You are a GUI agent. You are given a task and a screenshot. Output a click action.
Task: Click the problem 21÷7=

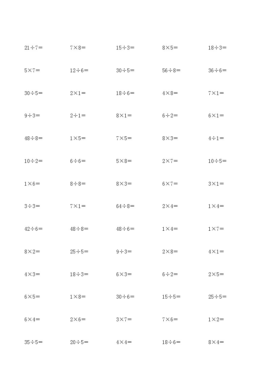[33, 48]
